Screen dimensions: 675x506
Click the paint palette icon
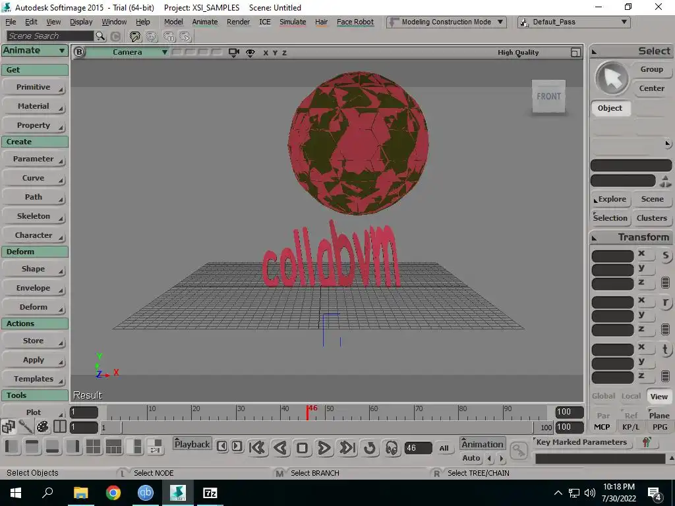(x=42, y=427)
